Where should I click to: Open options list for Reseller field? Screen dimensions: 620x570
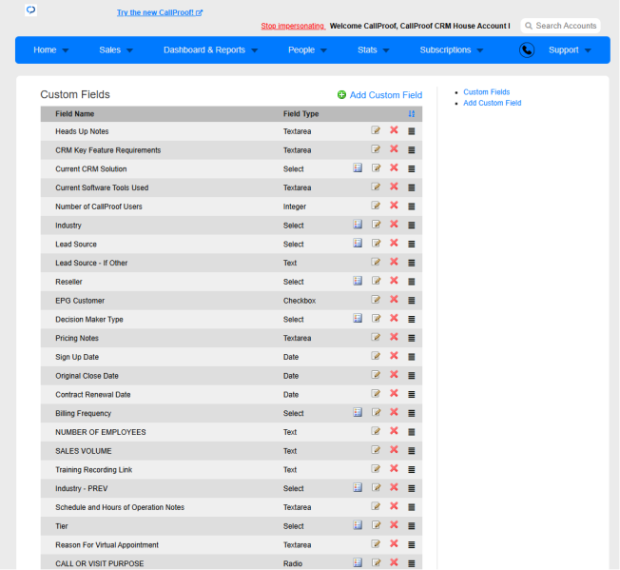click(358, 281)
